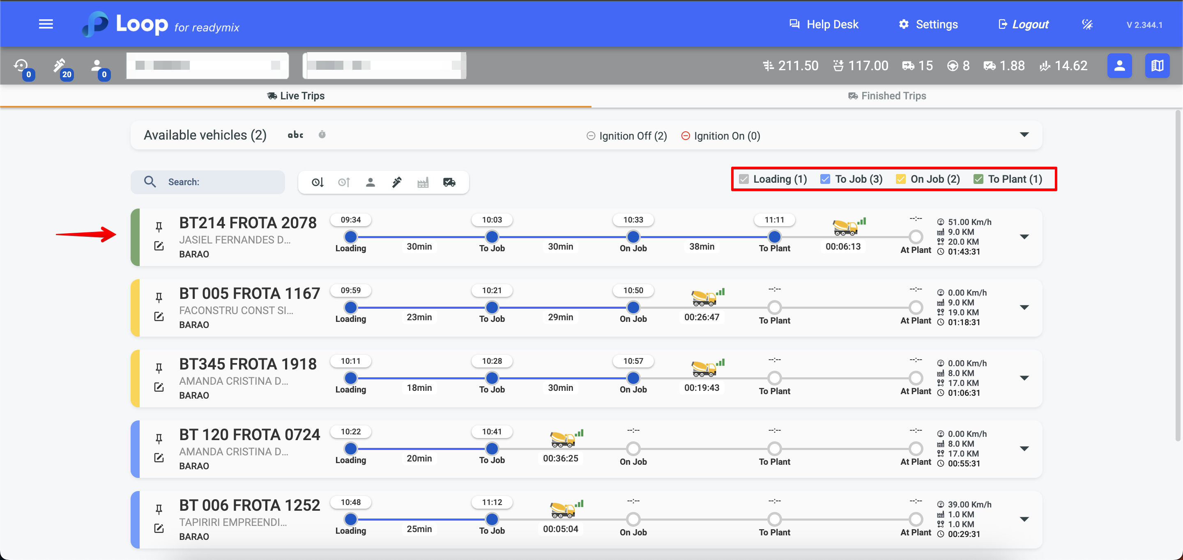Expand BT 120 FROTA 0724 trip details

[x=1024, y=449]
